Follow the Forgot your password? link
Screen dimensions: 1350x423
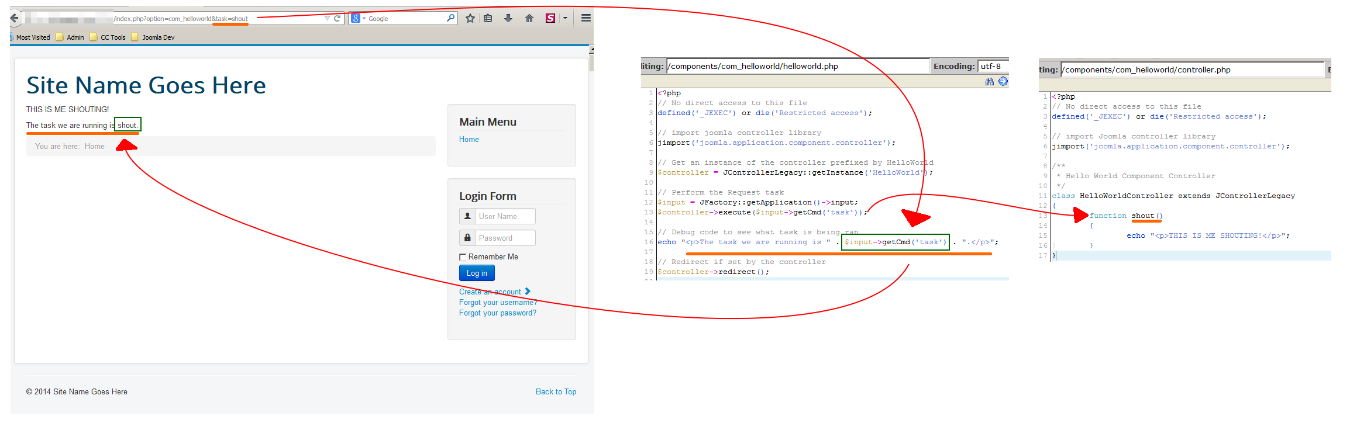coord(497,313)
